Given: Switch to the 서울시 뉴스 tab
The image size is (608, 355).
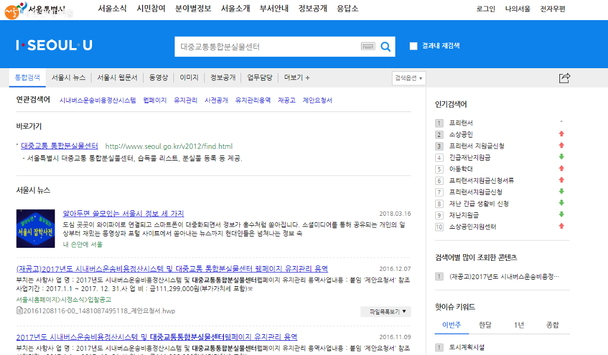Looking at the screenshot, I should click(x=68, y=78).
